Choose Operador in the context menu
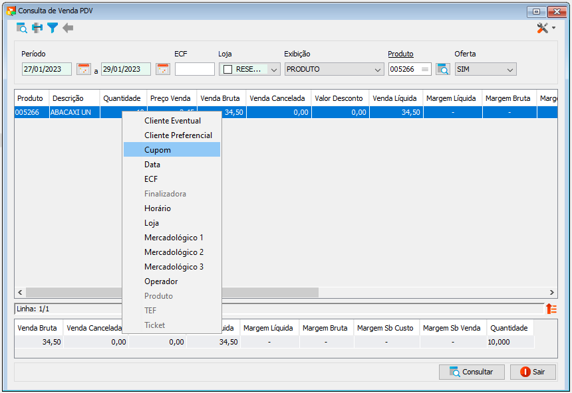572x393 pixels. pos(172,281)
